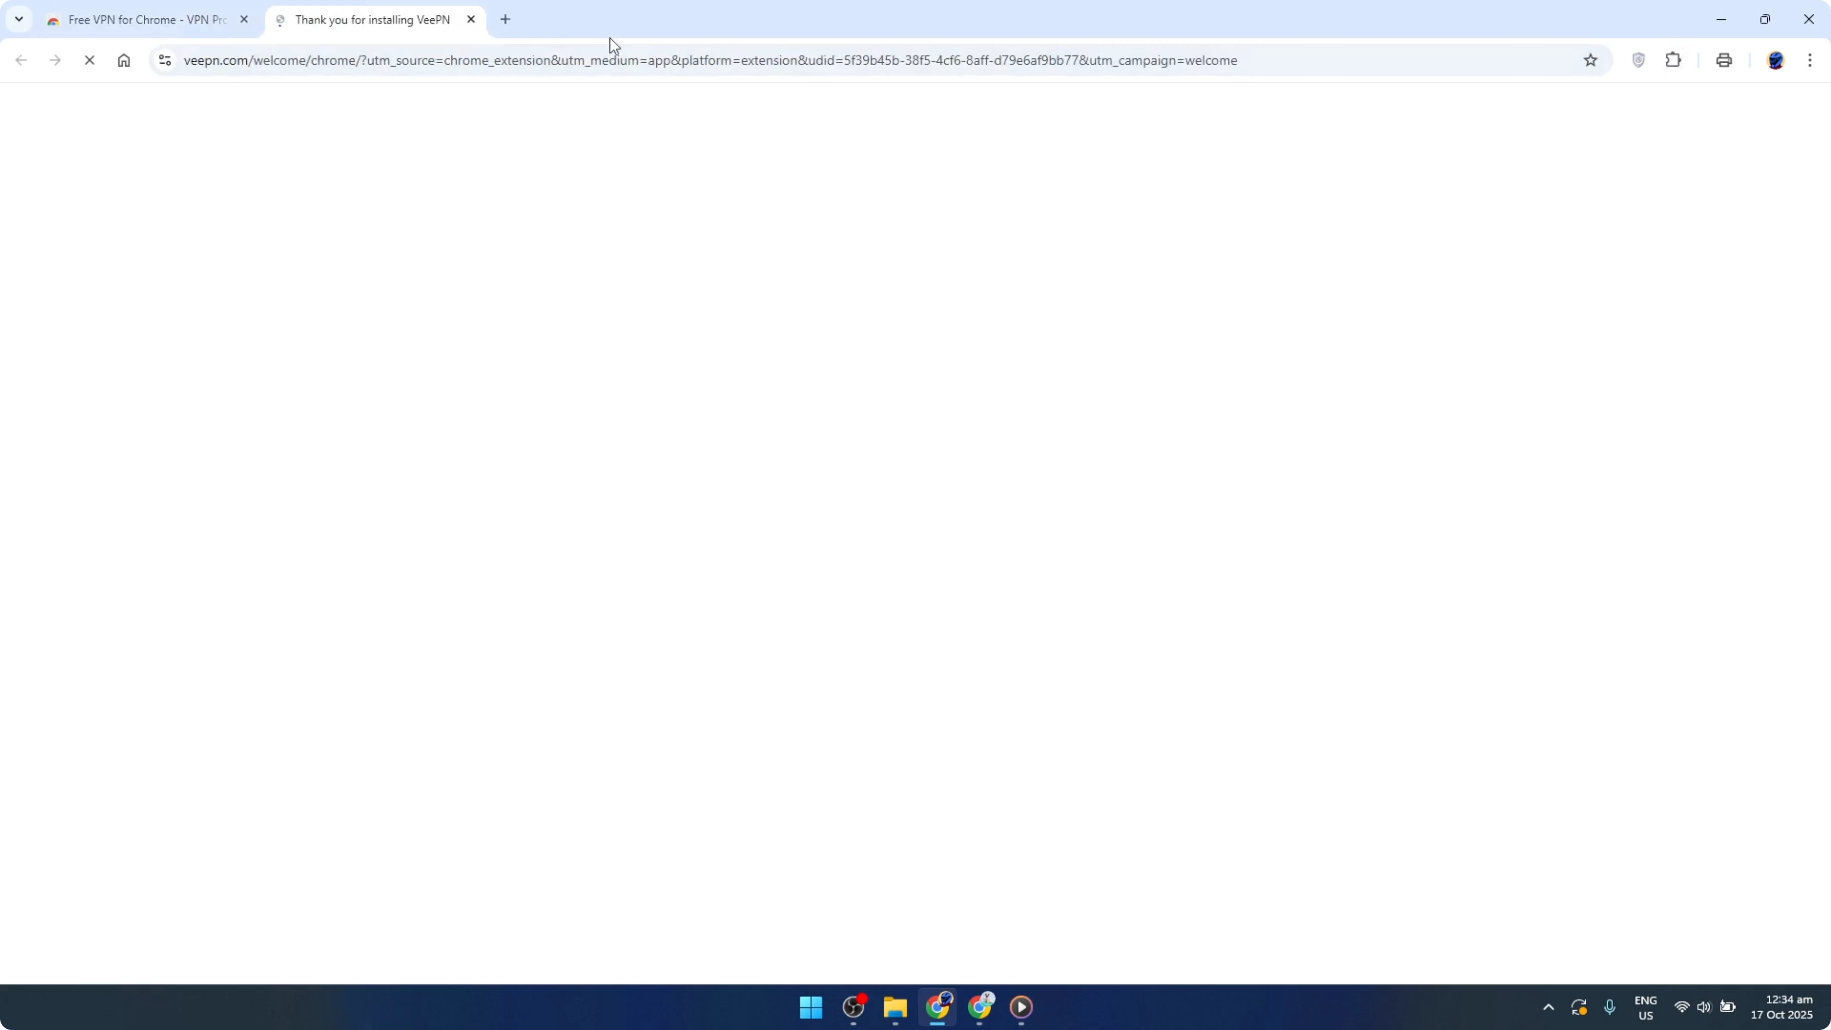Stop loading the current page
The height and width of the screenshot is (1030, 1831).
click(x=90, y=60)
